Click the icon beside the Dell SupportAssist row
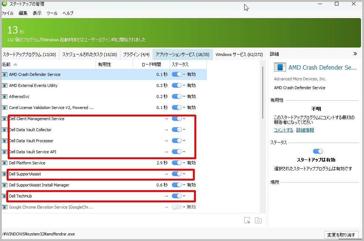364x241 pixels. pos(4,174)
